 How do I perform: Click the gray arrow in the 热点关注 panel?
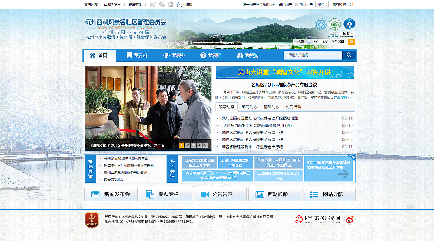click(344, 174)
